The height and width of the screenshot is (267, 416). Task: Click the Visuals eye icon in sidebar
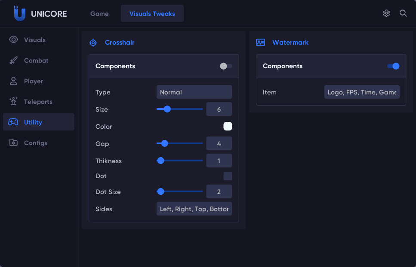click(x=14, y=40)
